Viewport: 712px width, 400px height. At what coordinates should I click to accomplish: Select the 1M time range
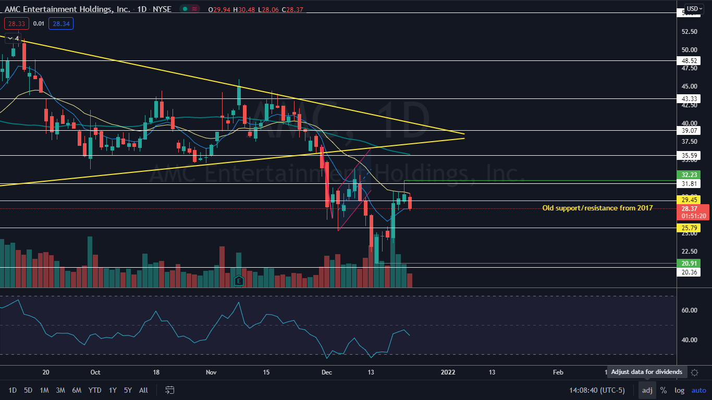44,390
